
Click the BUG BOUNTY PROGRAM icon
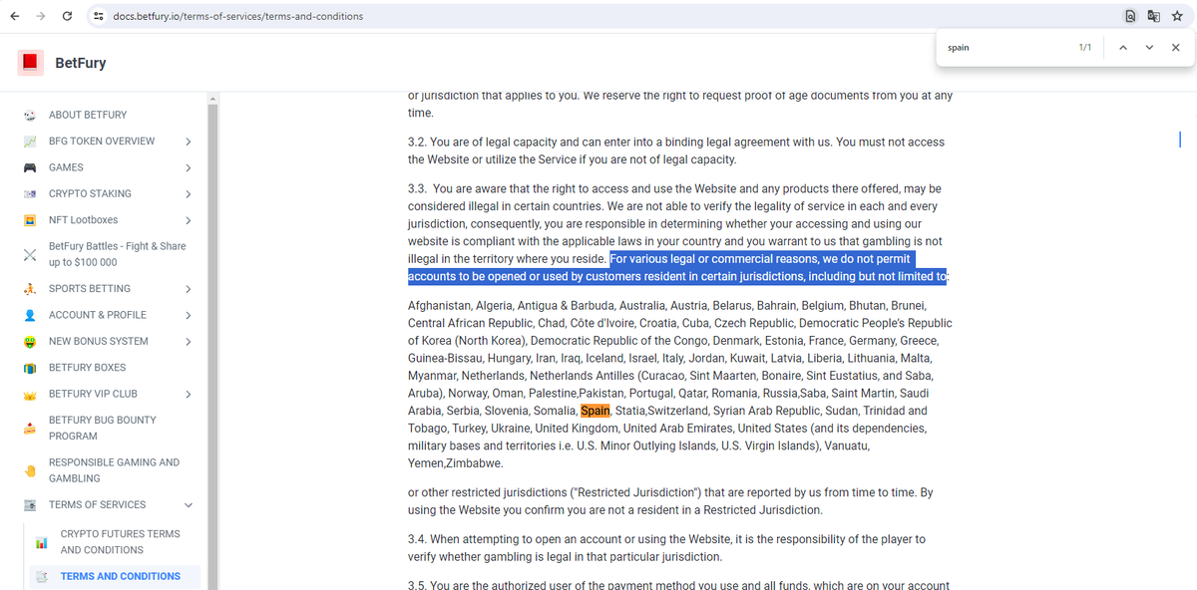[30, 429]
